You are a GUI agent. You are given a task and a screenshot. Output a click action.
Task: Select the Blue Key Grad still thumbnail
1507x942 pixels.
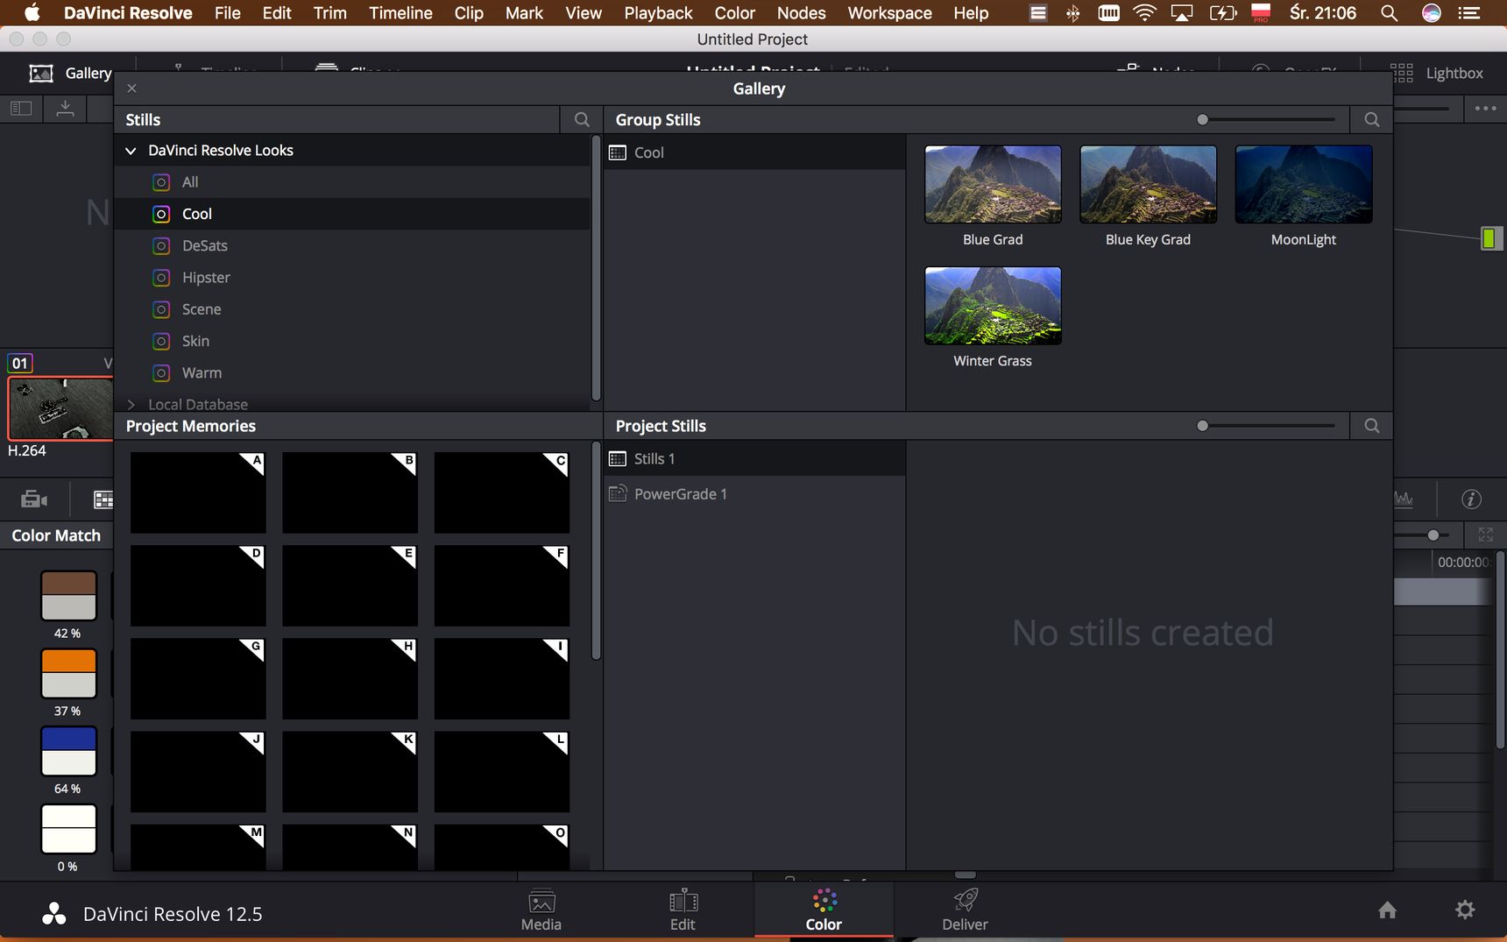pyautogui.click(x=1148, y=184)
